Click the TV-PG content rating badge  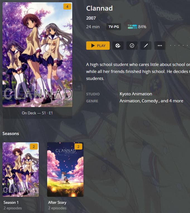114,27
